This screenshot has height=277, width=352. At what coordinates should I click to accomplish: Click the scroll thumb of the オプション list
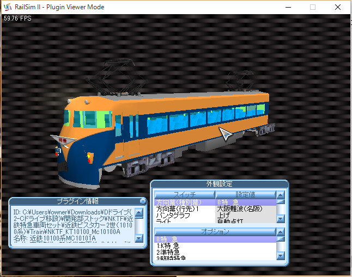coord(281,239)
